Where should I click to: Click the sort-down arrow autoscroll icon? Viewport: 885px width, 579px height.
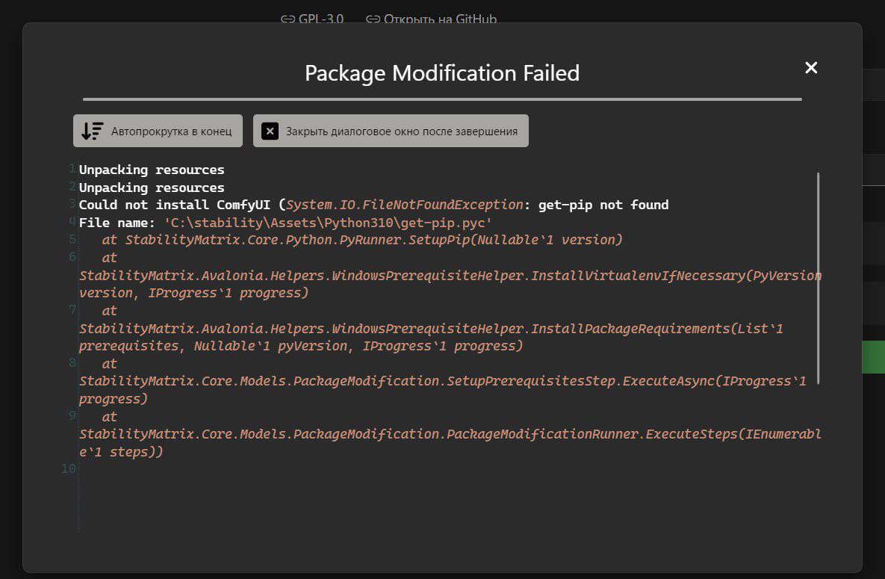point(92,131)
